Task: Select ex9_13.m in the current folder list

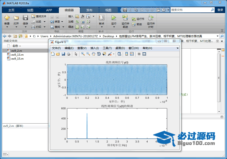Action: point(17,55)
